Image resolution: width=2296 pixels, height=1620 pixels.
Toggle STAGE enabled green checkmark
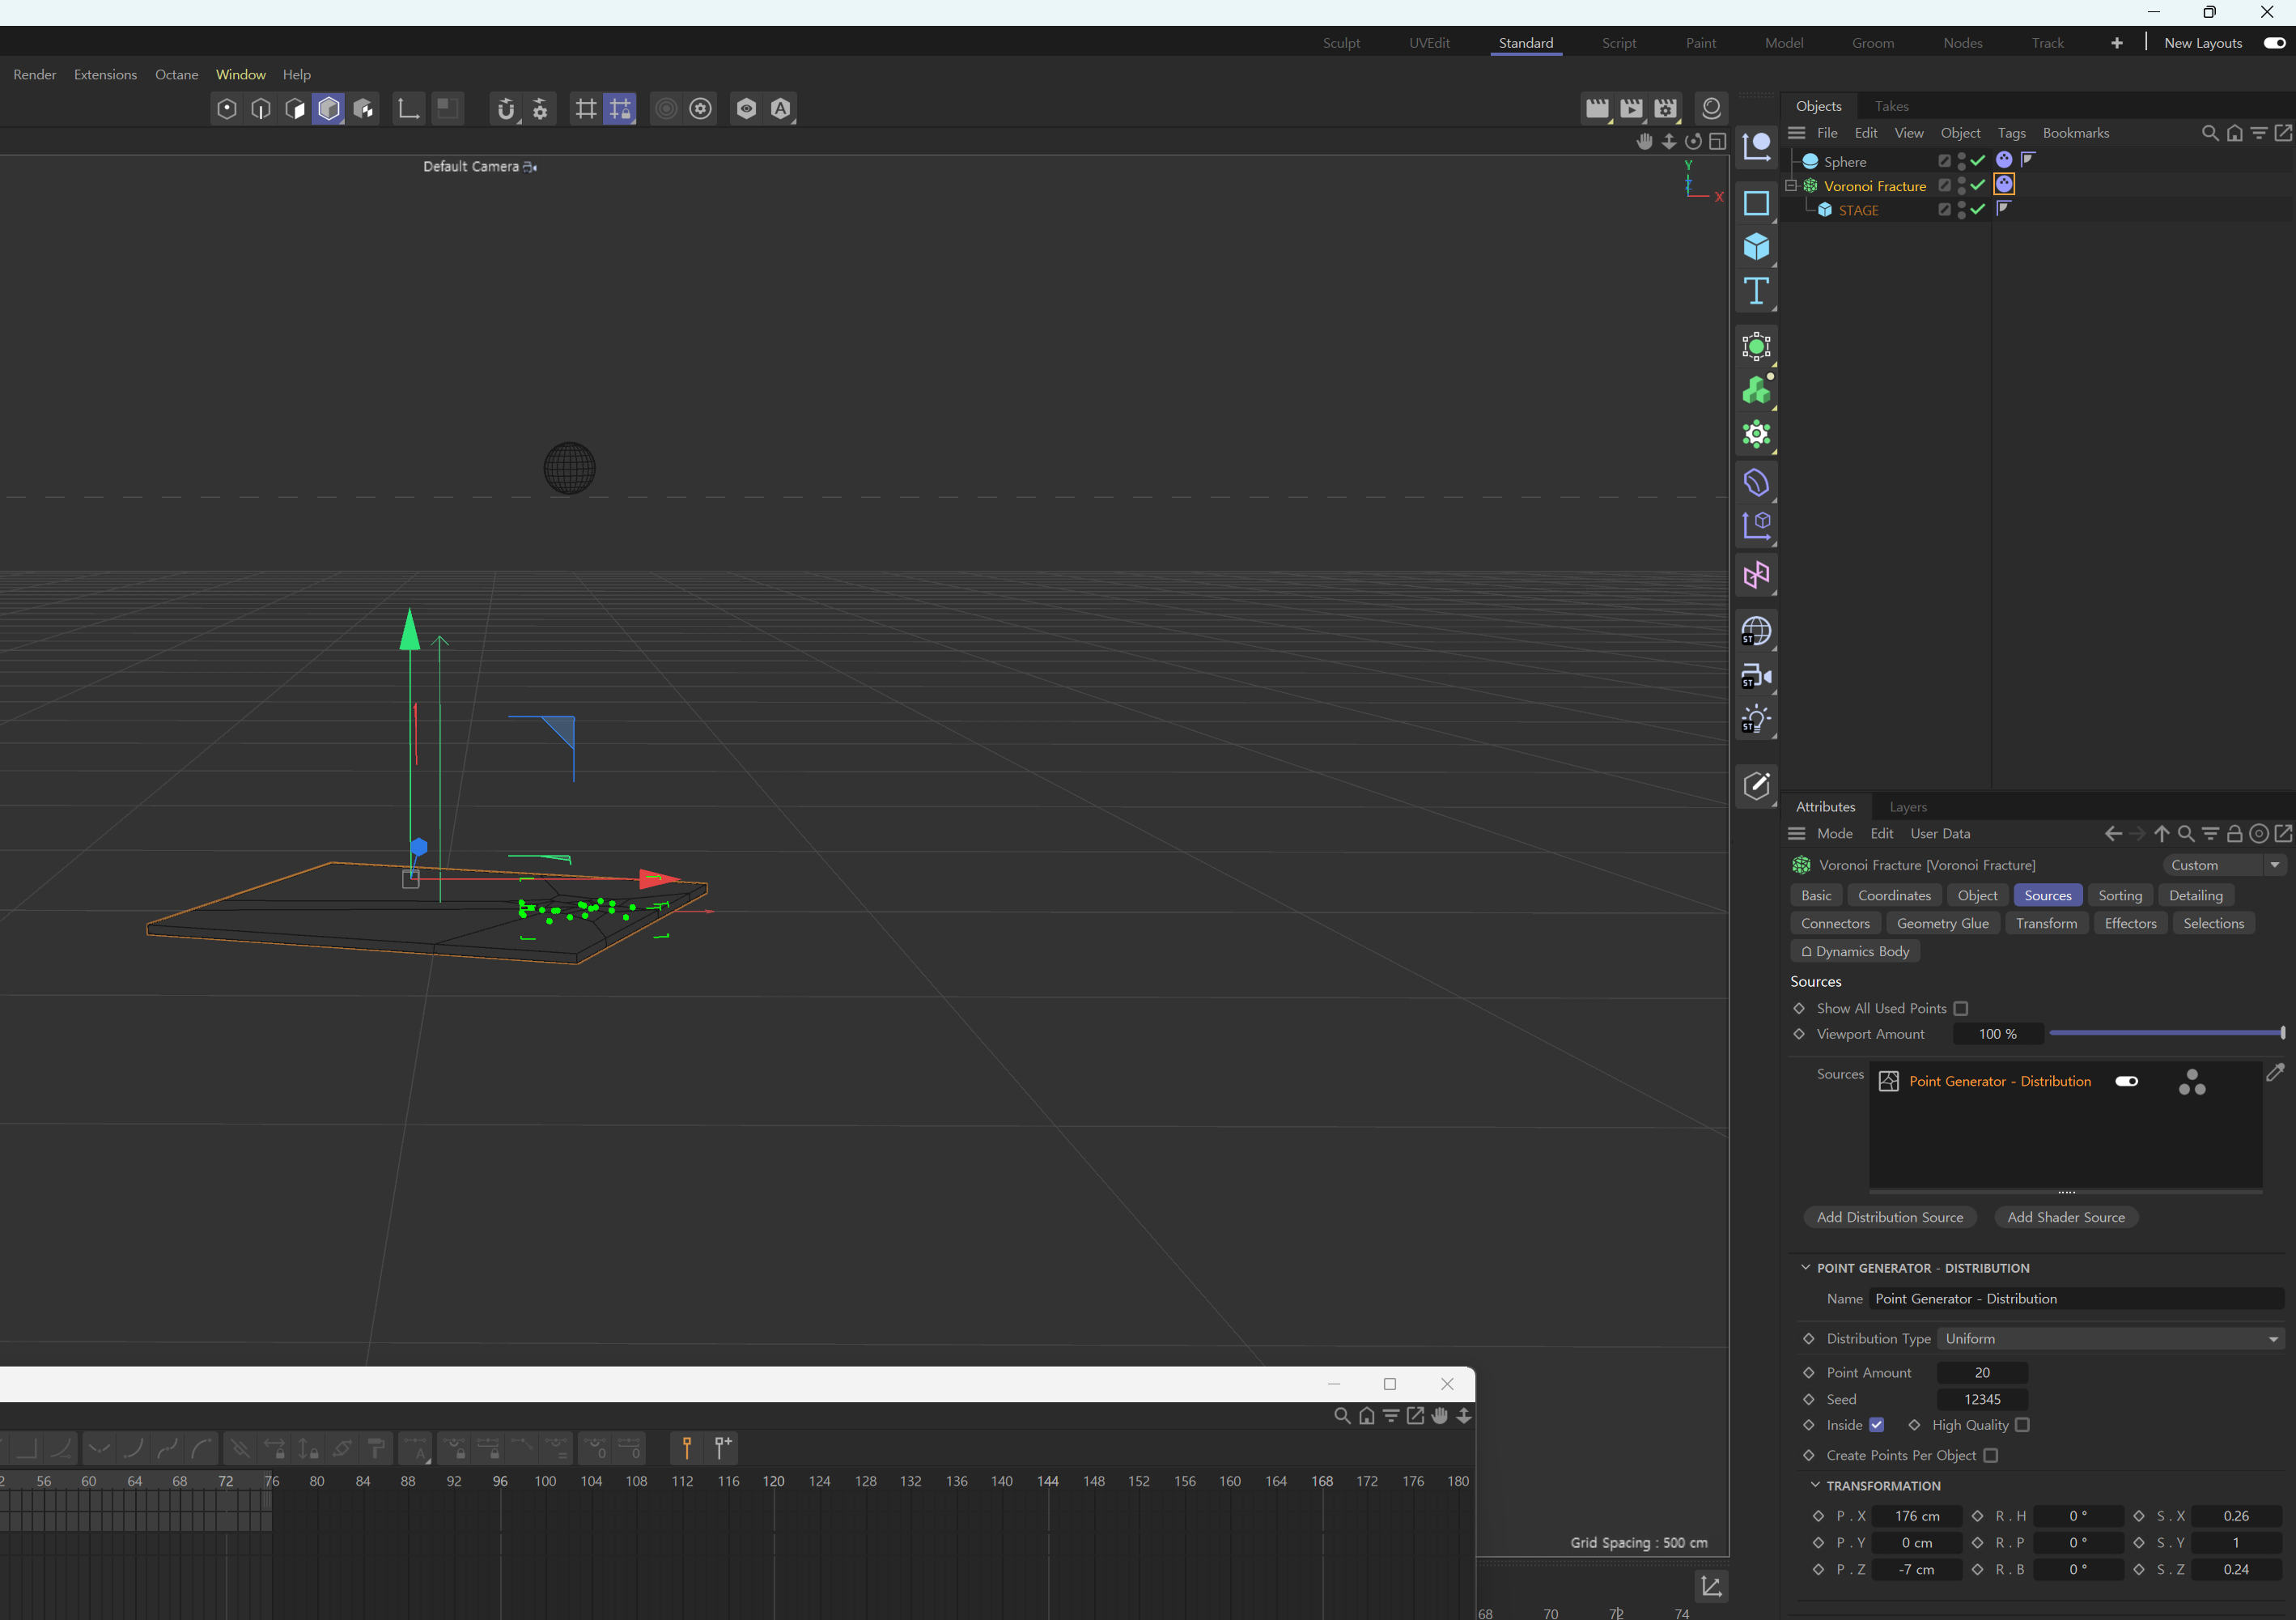[1979, 209]
